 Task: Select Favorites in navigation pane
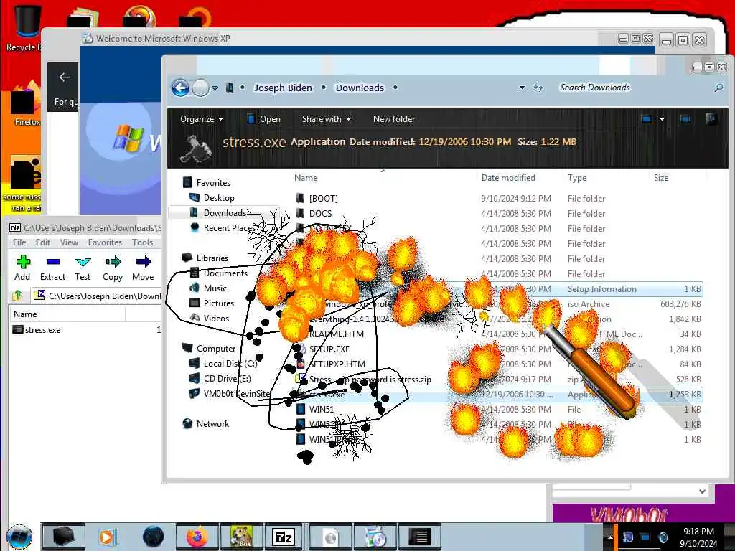[207, 183]
